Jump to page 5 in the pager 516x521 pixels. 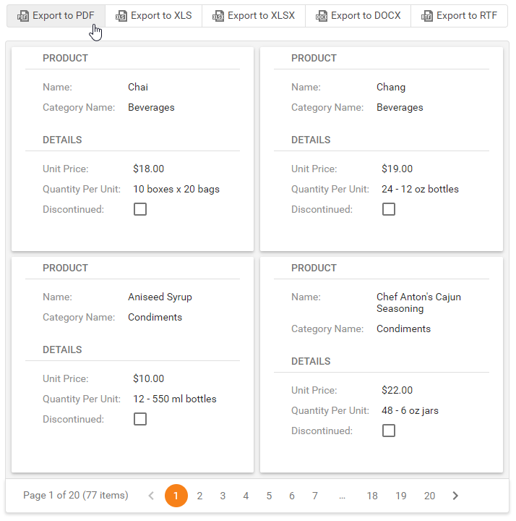269,496
